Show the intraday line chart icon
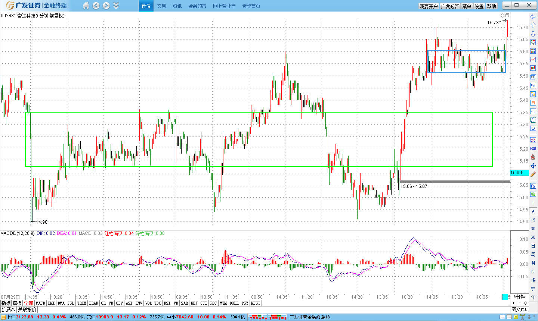 click(533, 60)
